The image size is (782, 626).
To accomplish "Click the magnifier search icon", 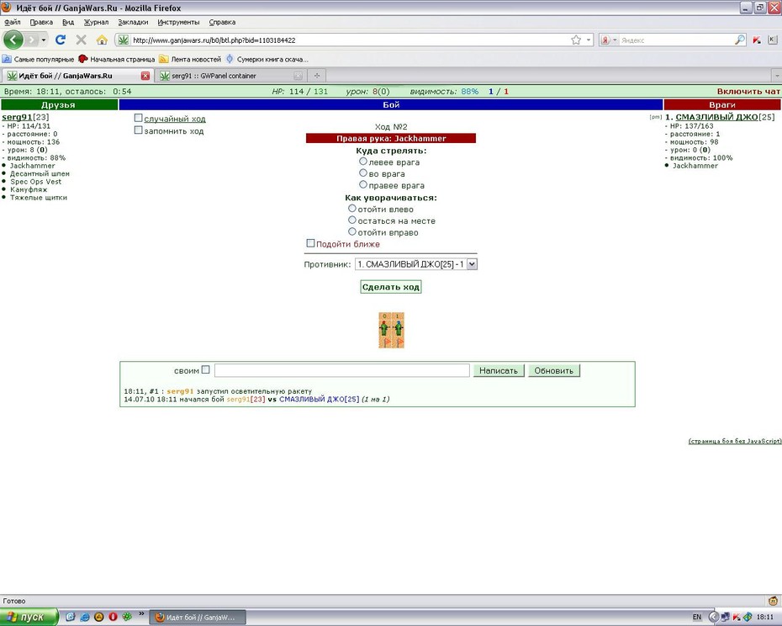I will pos(740,40).
